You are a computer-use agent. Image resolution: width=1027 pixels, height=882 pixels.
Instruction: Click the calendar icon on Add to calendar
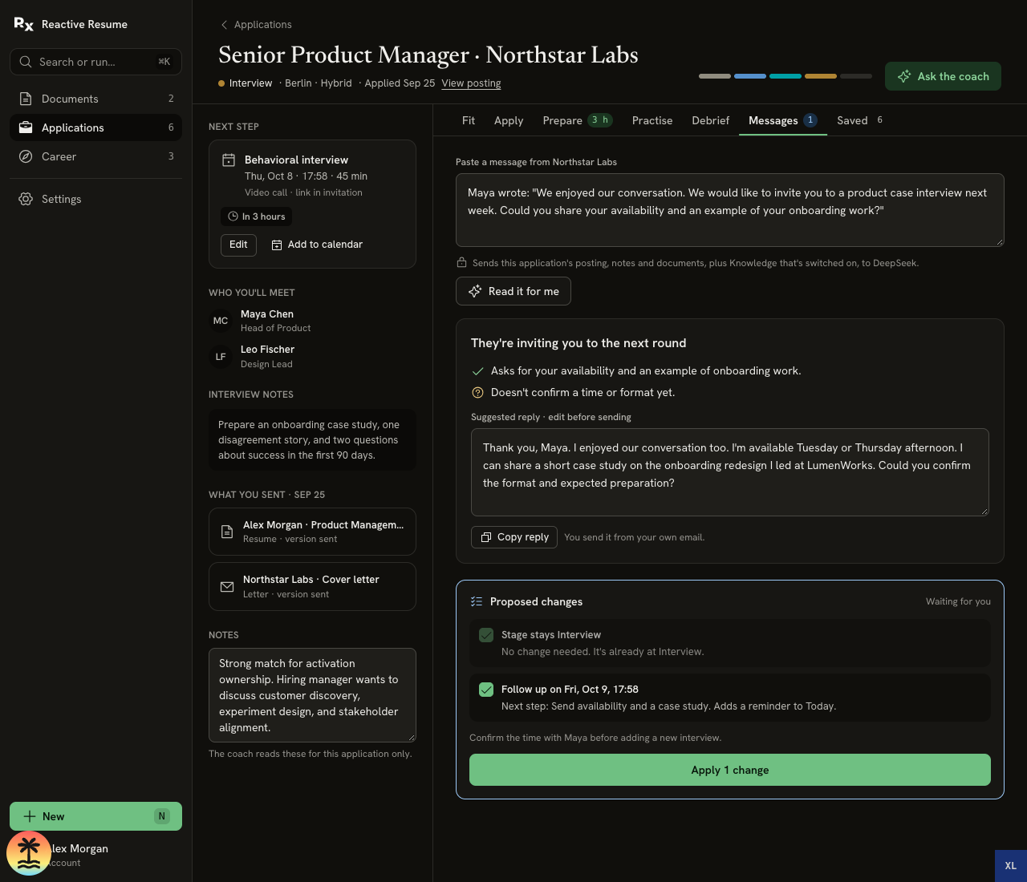click(277, 245)
